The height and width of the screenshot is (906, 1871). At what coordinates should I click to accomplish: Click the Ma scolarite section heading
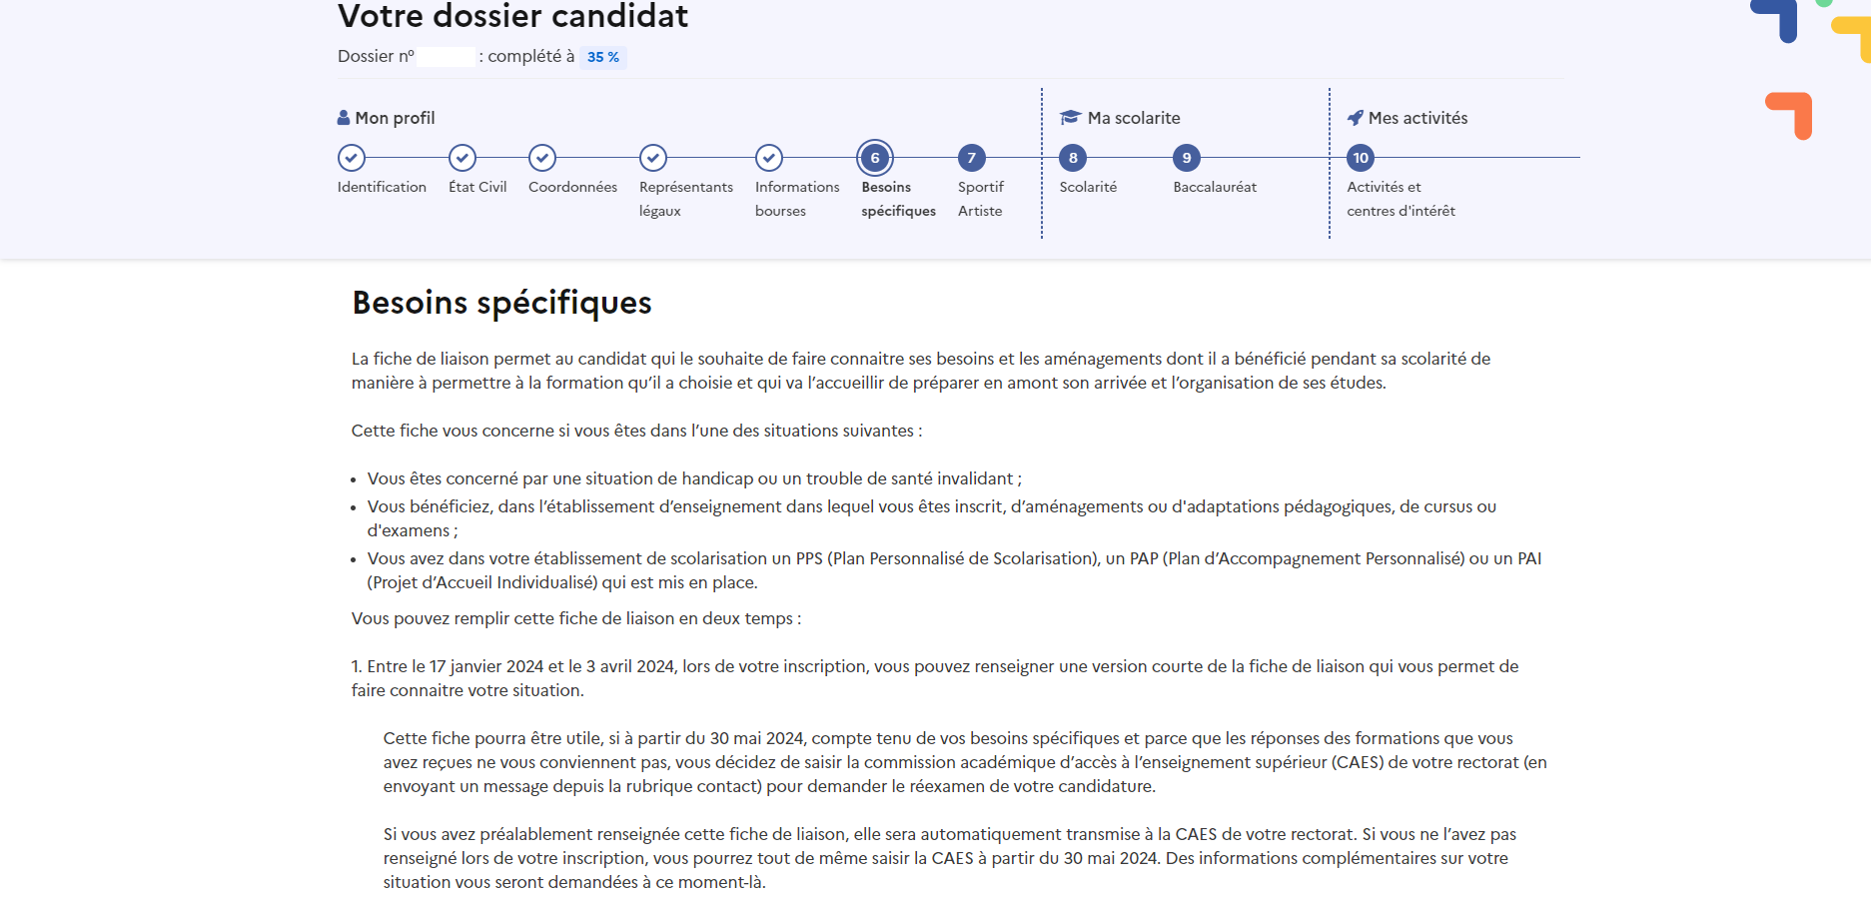point(1133,118)
